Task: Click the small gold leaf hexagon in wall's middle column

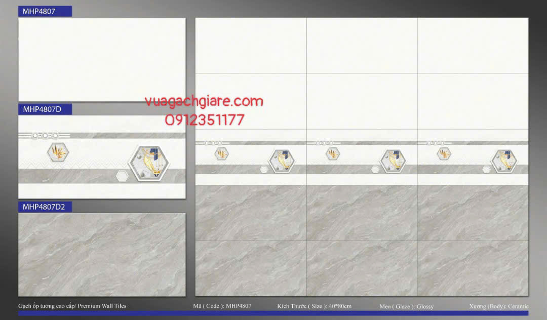Action: tap(333, 153)
